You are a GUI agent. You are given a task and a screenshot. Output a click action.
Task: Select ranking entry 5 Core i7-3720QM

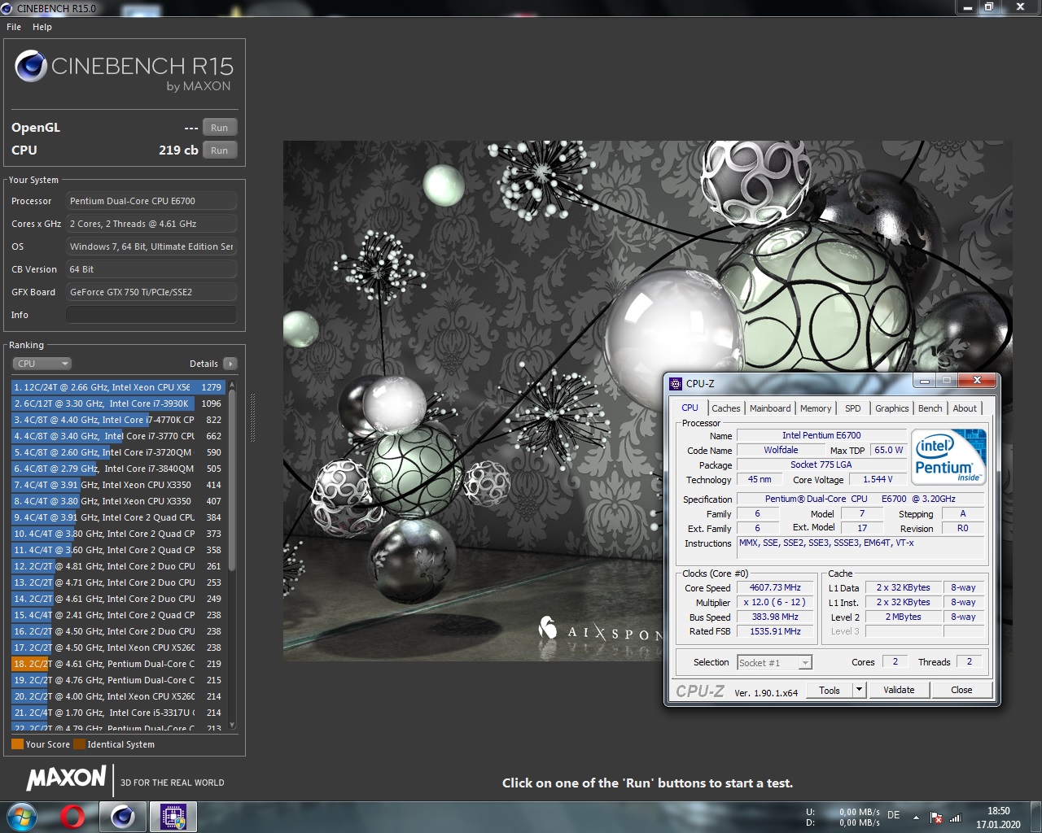118,452
